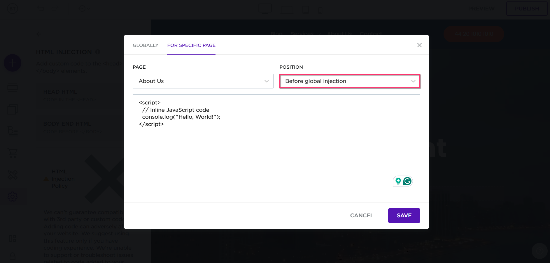
Task: Open the sections sidebar icon below plus
Action: point(13,88)
